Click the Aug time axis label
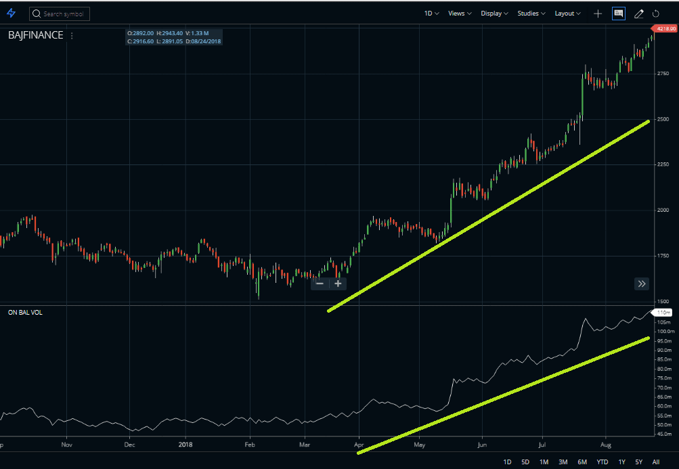679x469 pixels. point(606,445)
